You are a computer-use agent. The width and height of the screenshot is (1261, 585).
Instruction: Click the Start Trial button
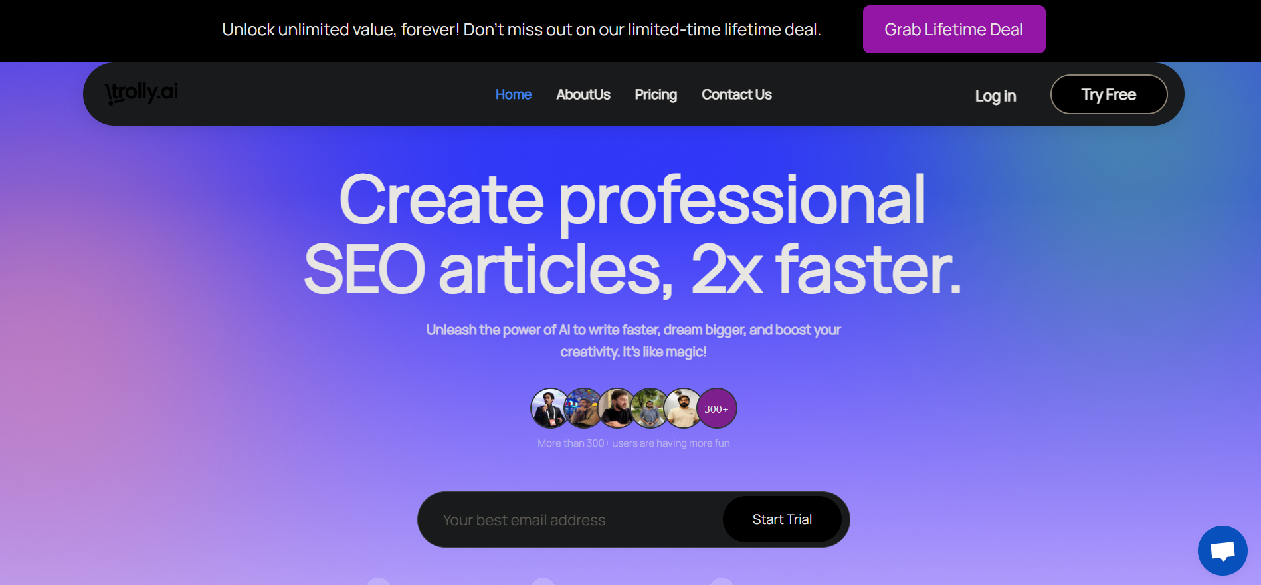(x=782, y=519)
